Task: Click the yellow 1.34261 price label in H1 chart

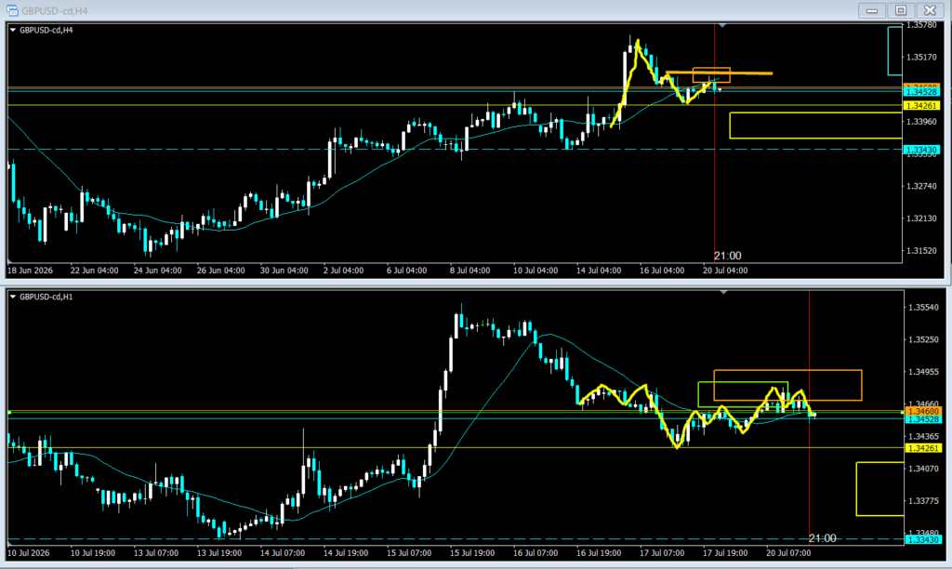Action: 922,448
